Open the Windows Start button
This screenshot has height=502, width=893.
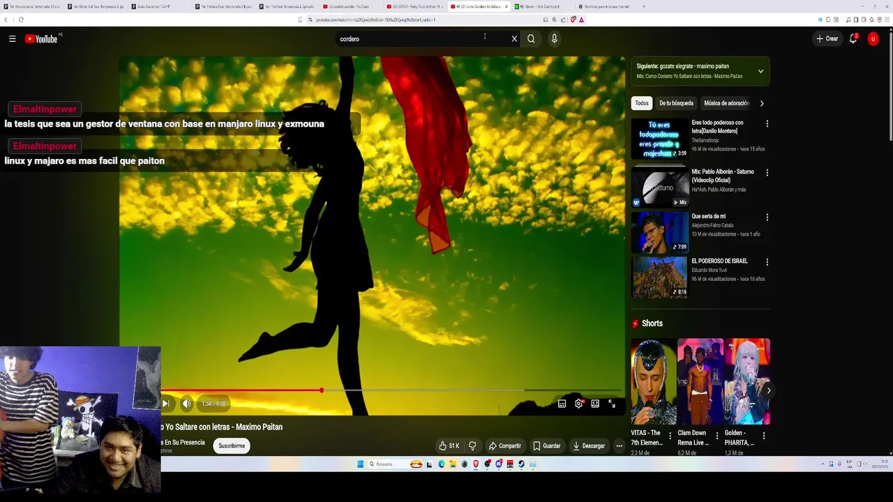pyautogui.click(x=360, y=464)
